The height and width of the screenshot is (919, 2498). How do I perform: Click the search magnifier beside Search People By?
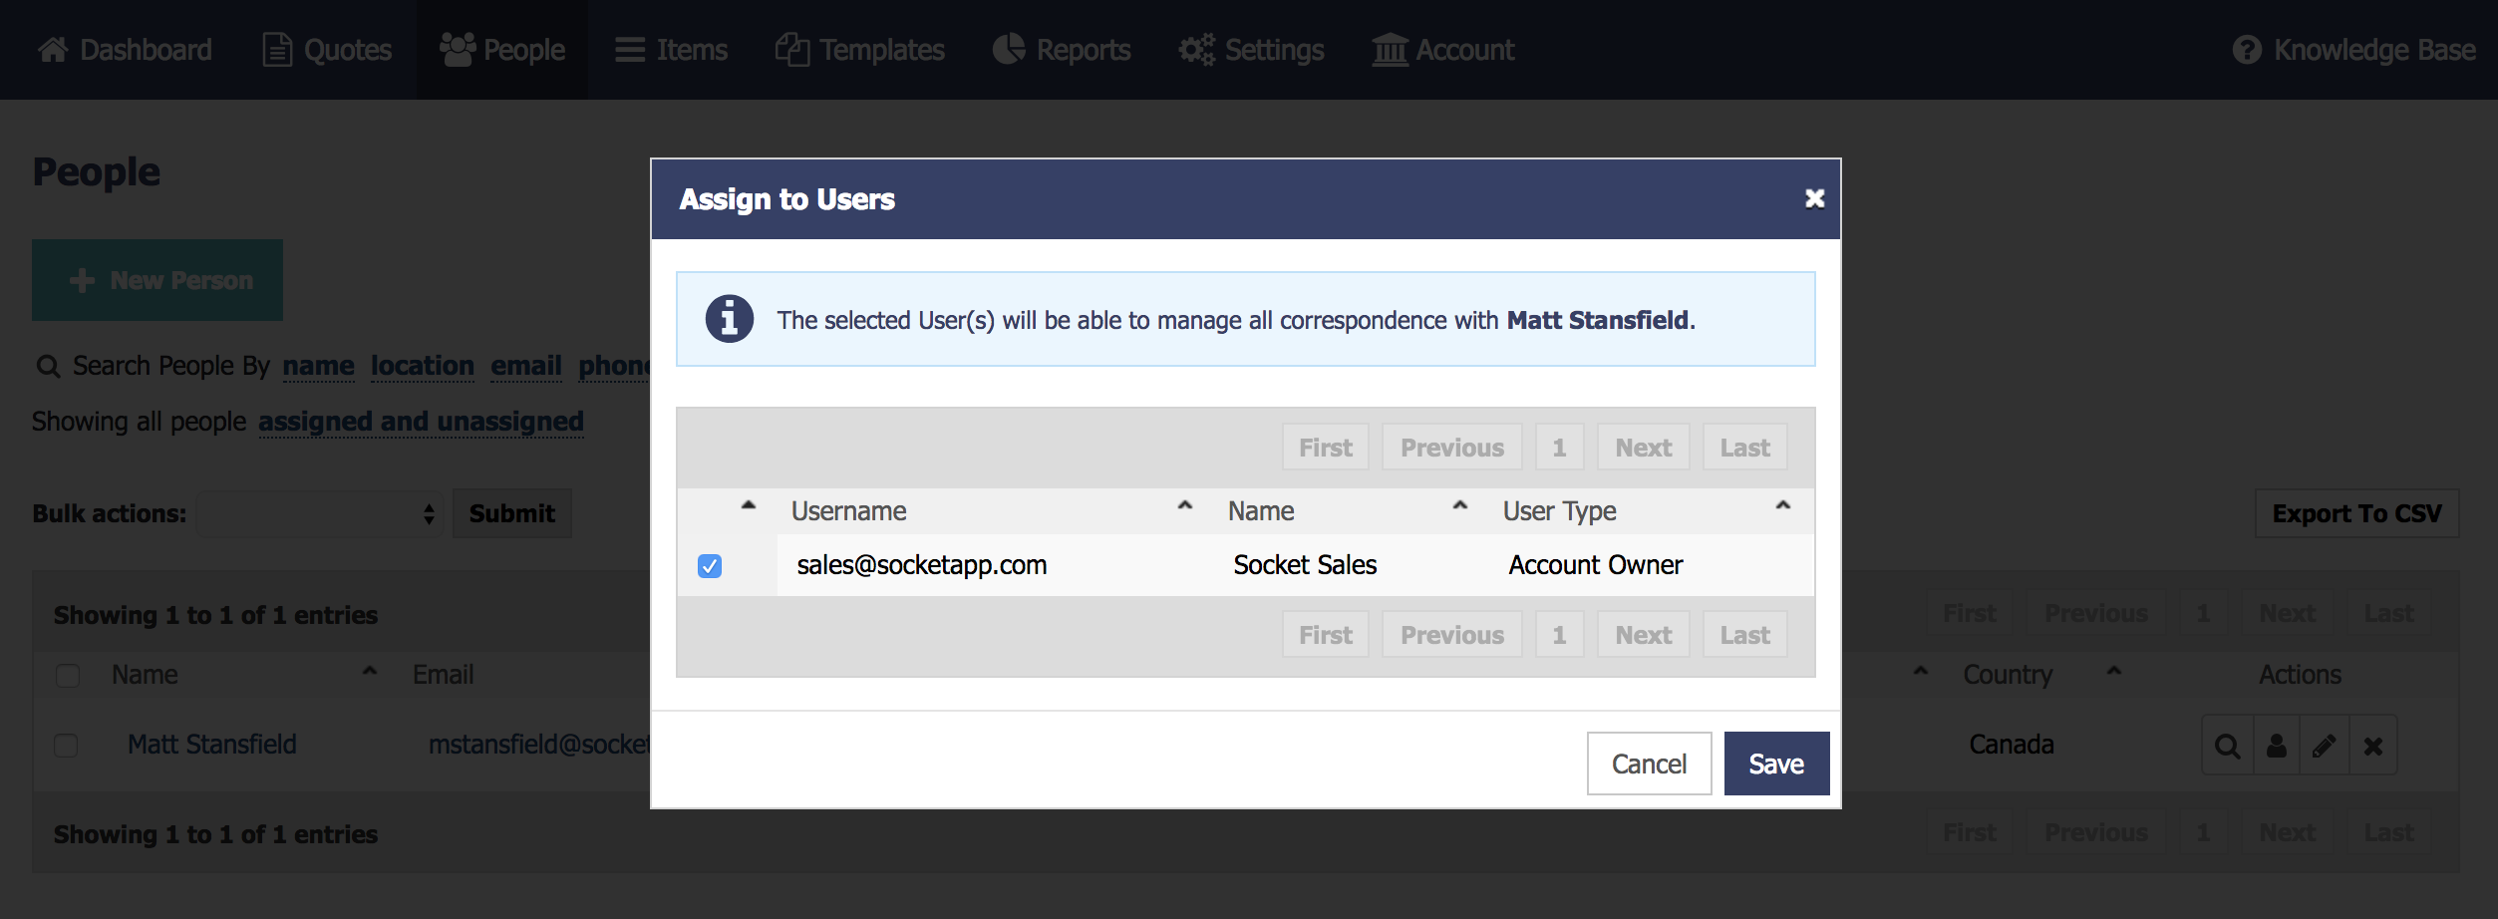pyautogui.click(x=48, y=367)
